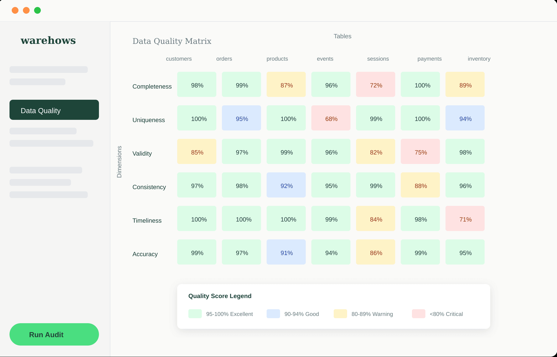557x357 pixels.
Task: Click the green window maximize dot
Action: pos(37,10)
